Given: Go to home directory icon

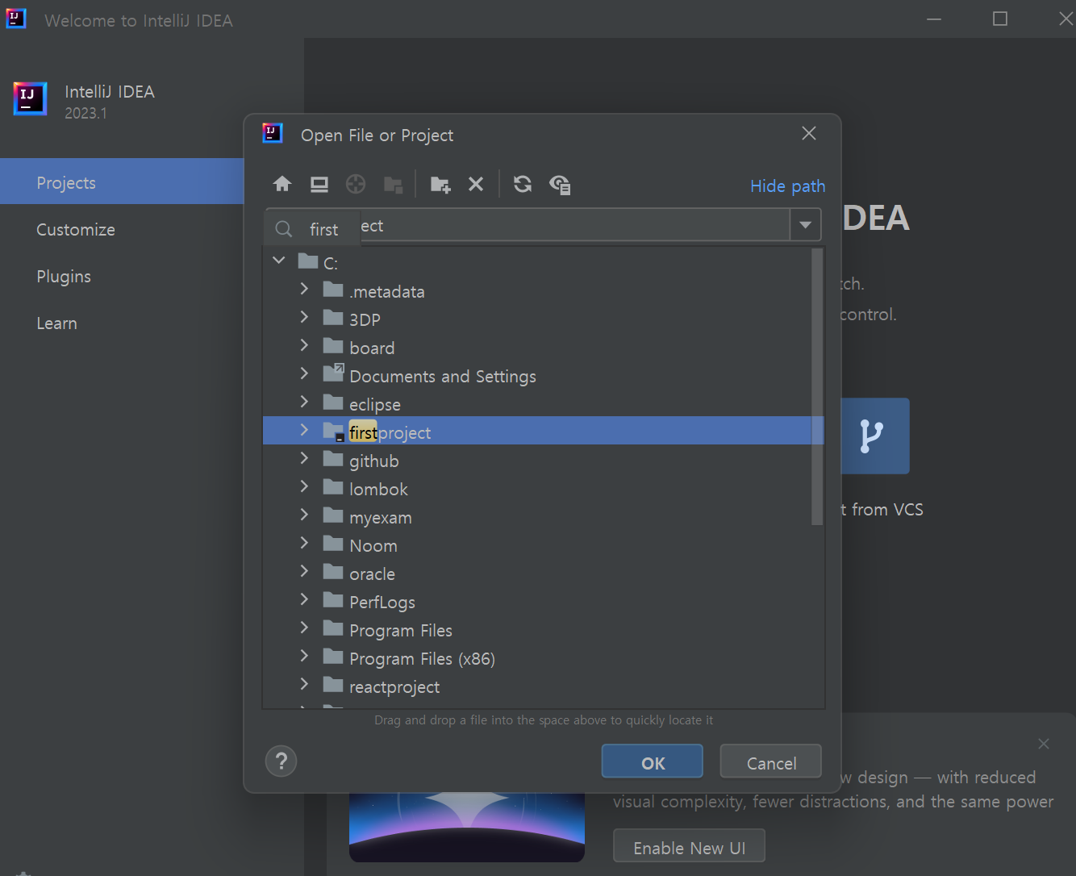Looking at the screenshot, I should 282,184.
